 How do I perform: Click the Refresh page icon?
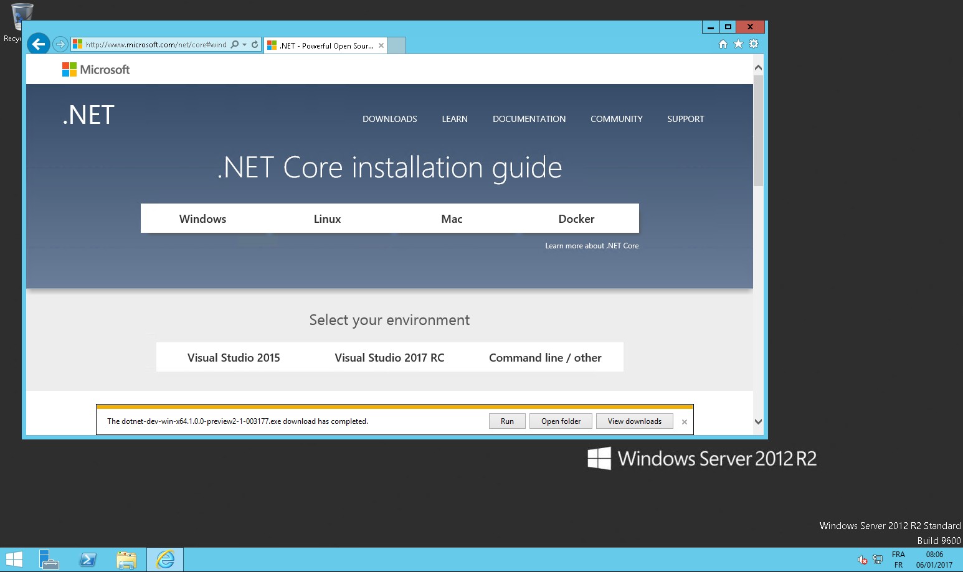(x=255, y=45)
